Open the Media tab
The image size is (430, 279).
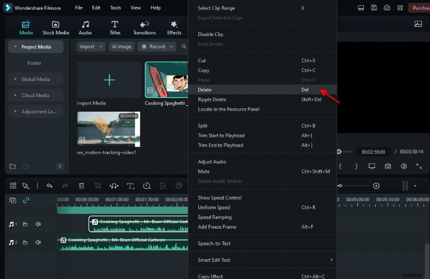[x=26, y=28]
